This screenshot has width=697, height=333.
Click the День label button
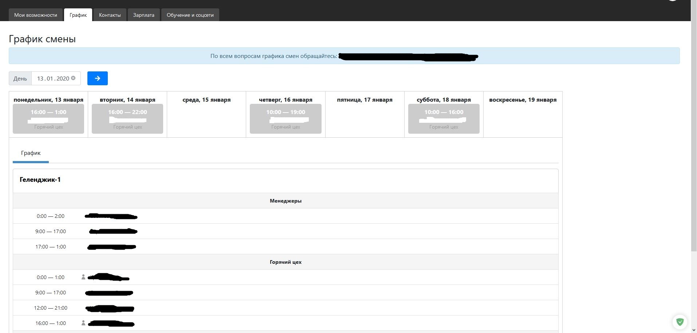(x=20, y=78)
